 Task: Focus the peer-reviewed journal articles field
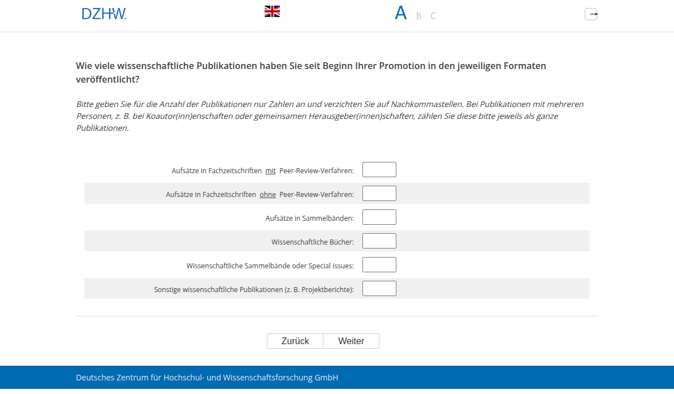coord(379,169)
